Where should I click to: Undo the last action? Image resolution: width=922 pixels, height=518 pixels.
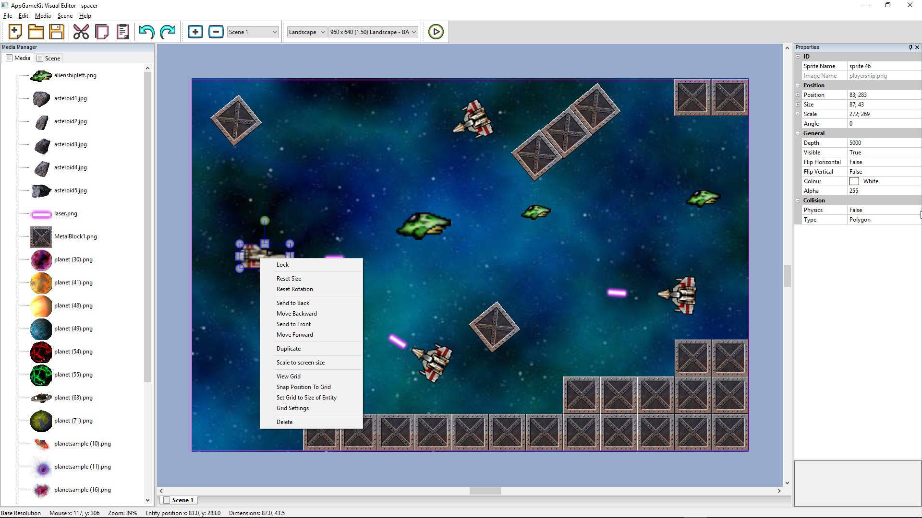tap(146, 31)
